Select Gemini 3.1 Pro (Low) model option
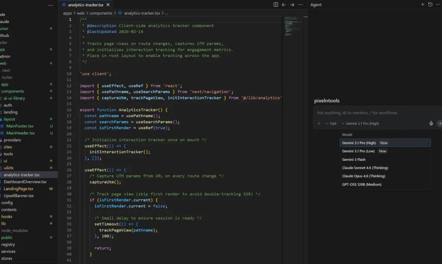This screenshot has width=442, height=264. pos(385,151)
